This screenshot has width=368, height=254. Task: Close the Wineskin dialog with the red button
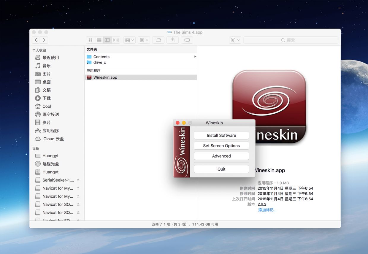point(178,123)
